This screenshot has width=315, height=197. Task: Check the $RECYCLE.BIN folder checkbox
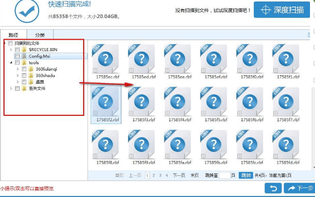(17, 50)
